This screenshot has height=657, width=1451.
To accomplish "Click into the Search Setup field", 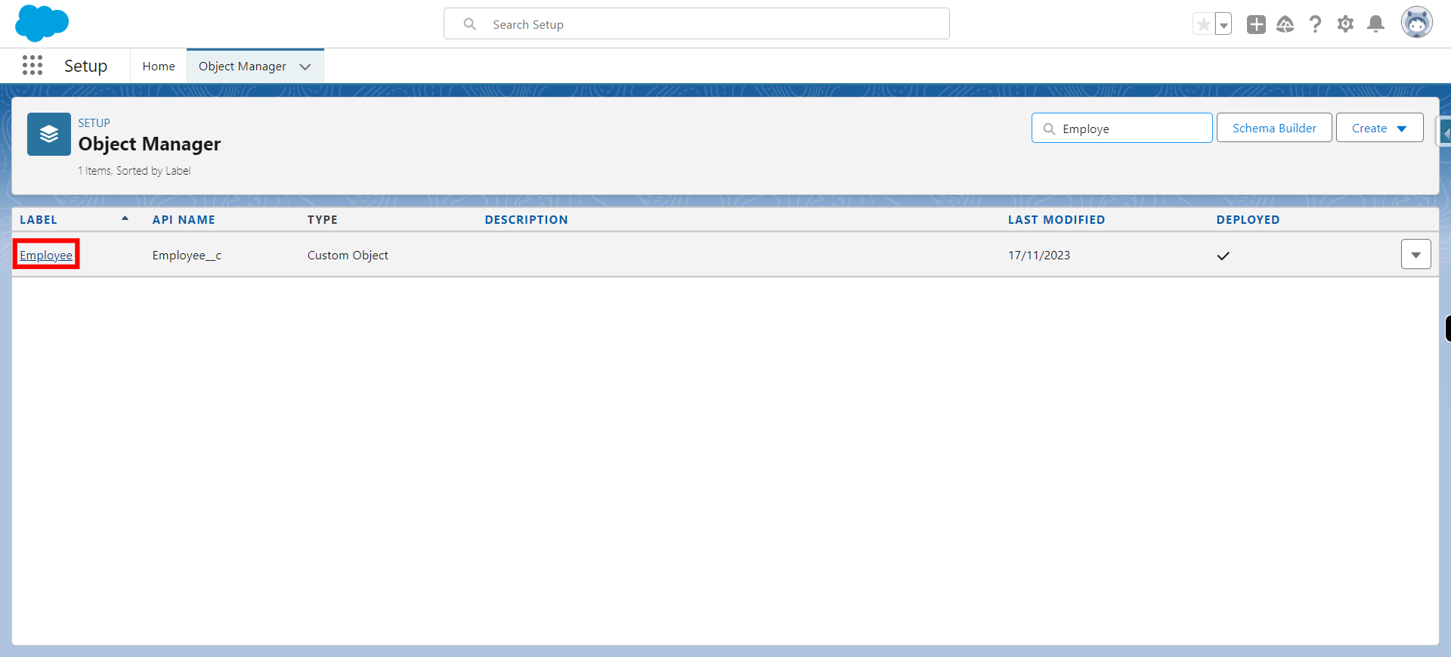I will click(x=696, y=24).
